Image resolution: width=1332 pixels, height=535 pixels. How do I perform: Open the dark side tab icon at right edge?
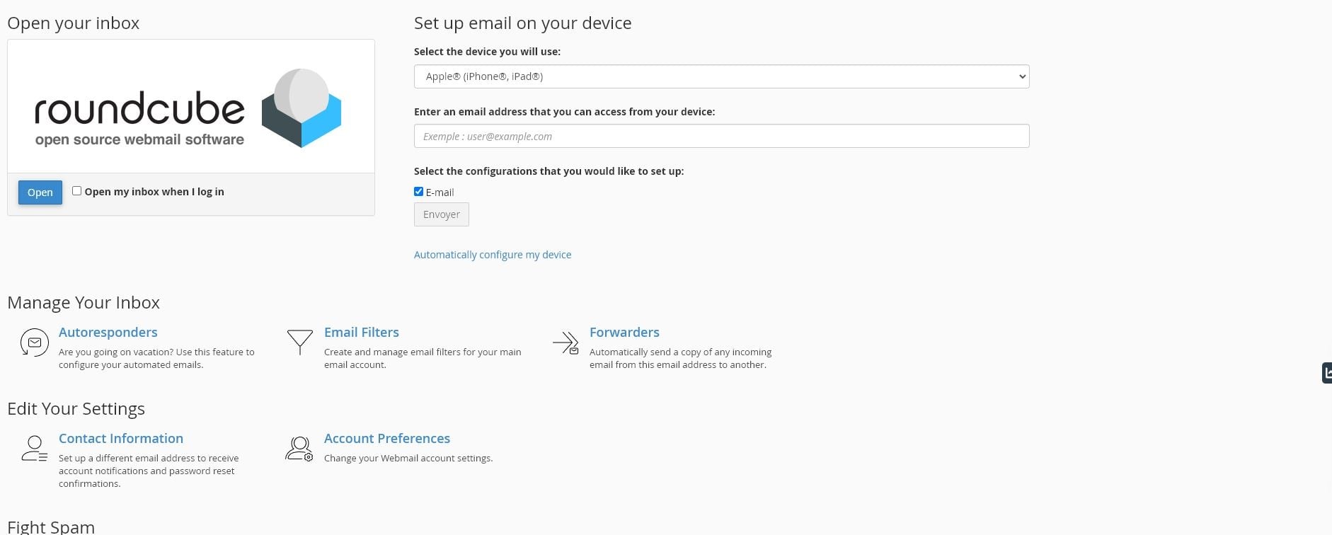[x=1326, y=373]
